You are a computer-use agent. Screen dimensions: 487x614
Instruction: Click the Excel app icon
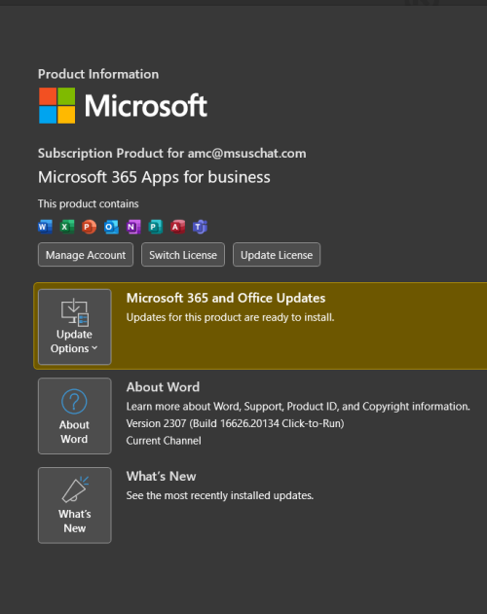click(x=67, y=227)
